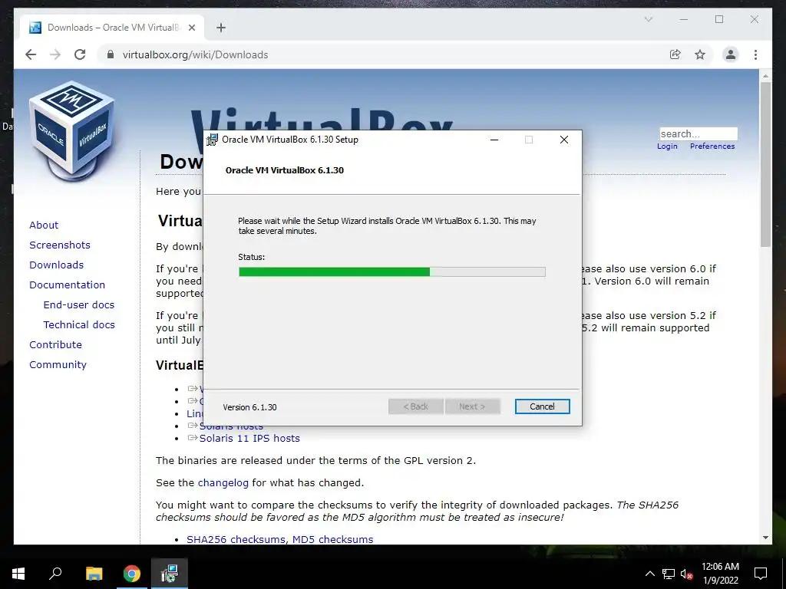Open the taskbar clock and date
The image size is (786, 589).
(720, 574)
